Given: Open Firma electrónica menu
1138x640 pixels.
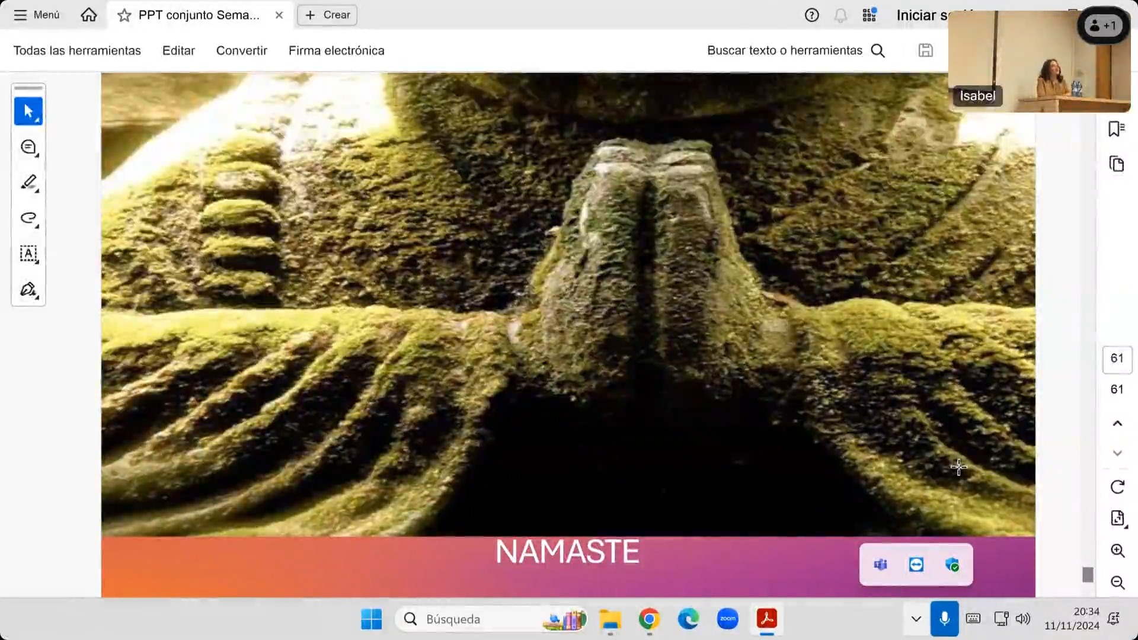Looking at the screenshot, I should [336, 50].
